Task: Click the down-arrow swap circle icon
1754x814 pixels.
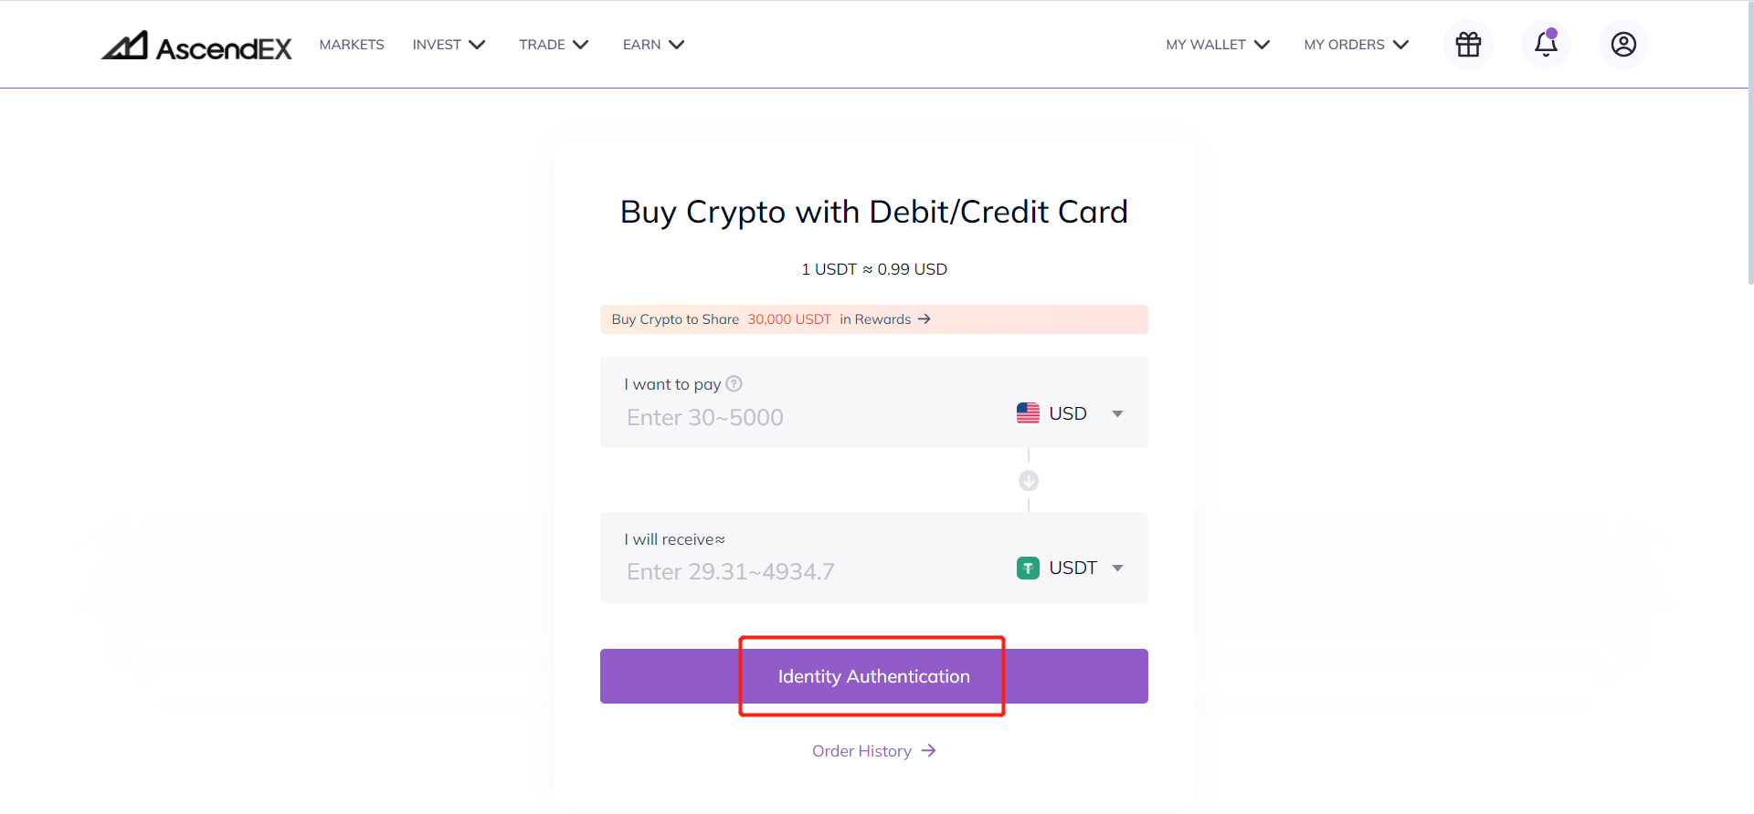Action: [x=1029, y=480]
